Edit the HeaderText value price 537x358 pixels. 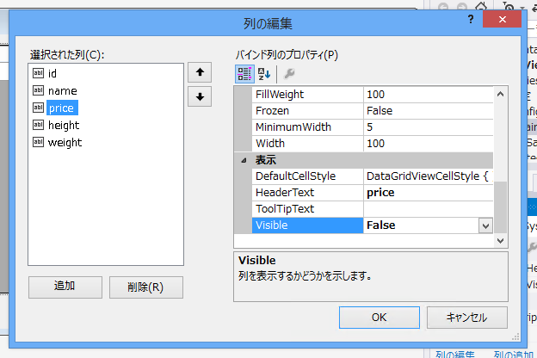[428, 193]
